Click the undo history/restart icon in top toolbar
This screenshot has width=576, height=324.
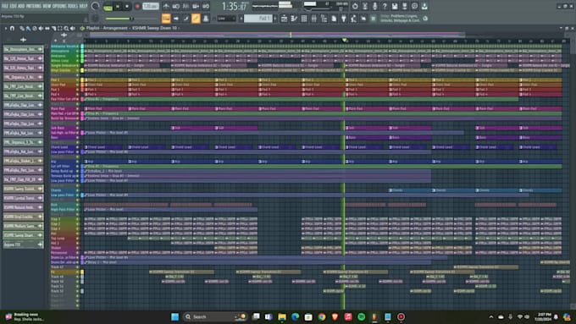tap(355, 6)
